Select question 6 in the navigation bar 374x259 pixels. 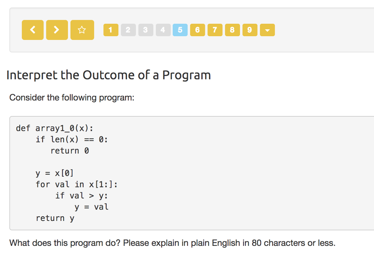(x=198, y=30)
